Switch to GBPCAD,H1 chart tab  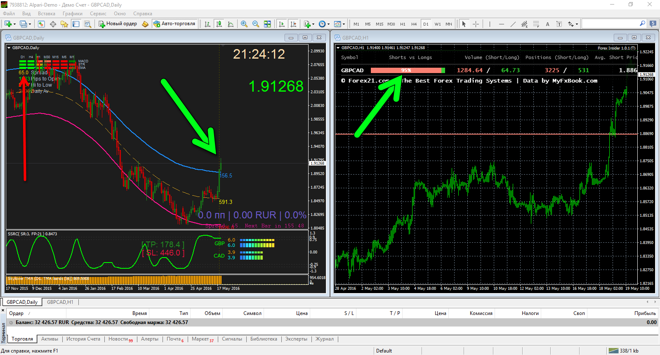click(60, 302)
